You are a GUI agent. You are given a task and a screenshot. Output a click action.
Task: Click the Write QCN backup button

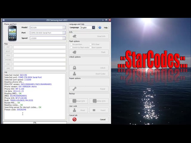pos(99,101)
